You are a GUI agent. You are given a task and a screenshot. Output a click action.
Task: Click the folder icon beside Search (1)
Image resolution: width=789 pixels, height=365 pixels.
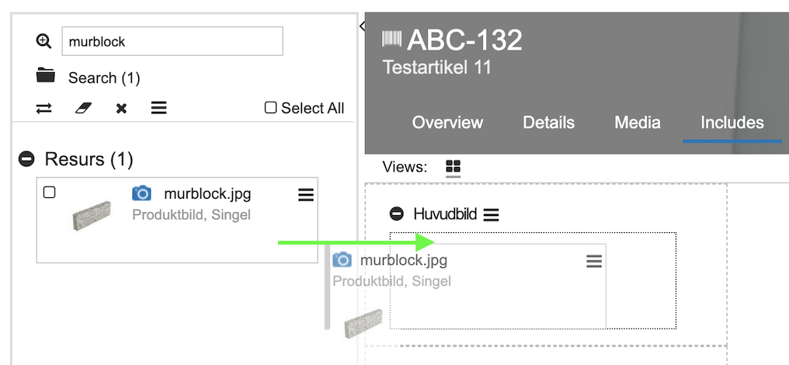[x=46, y=76]
